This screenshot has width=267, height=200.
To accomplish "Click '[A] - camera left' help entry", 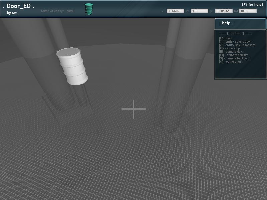I will tap(231, 62).
